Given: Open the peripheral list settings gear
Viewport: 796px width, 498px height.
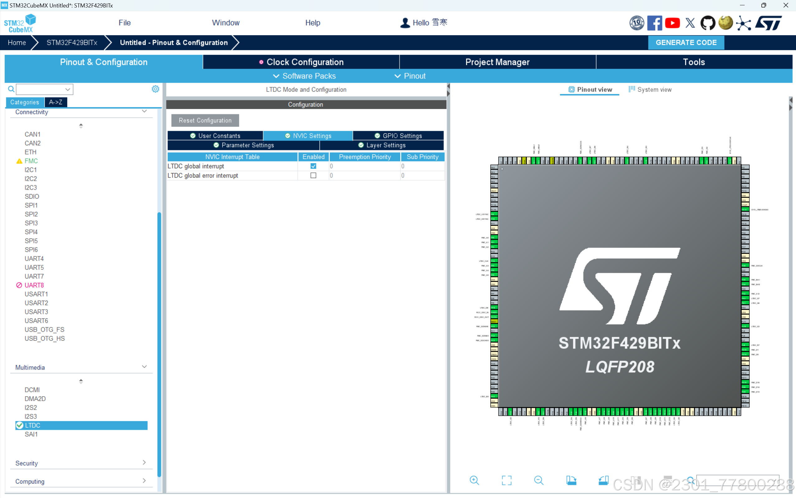Looking at the screenshot, I should tap(155, 89).
